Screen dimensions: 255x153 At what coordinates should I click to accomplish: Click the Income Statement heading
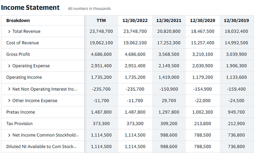(30, 8)
